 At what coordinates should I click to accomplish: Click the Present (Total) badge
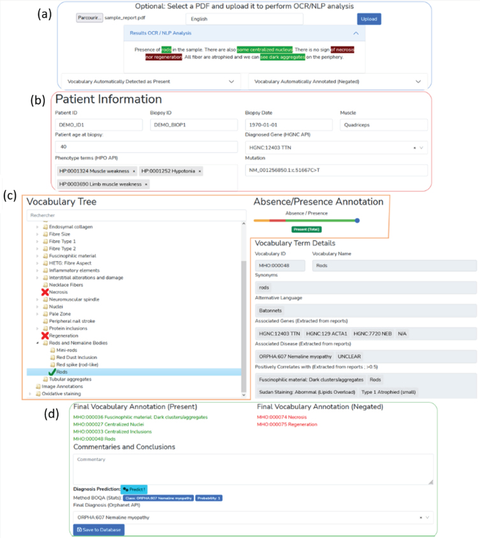click(307, 229)
